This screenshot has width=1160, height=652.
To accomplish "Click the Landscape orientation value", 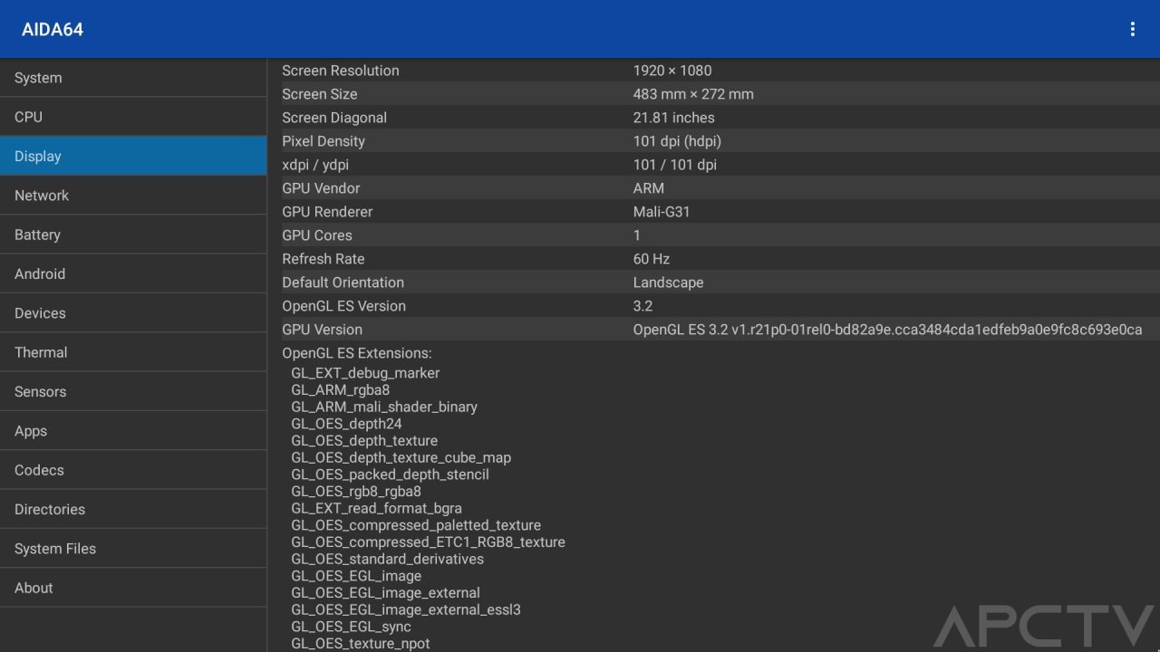I will tap(669, 283).
